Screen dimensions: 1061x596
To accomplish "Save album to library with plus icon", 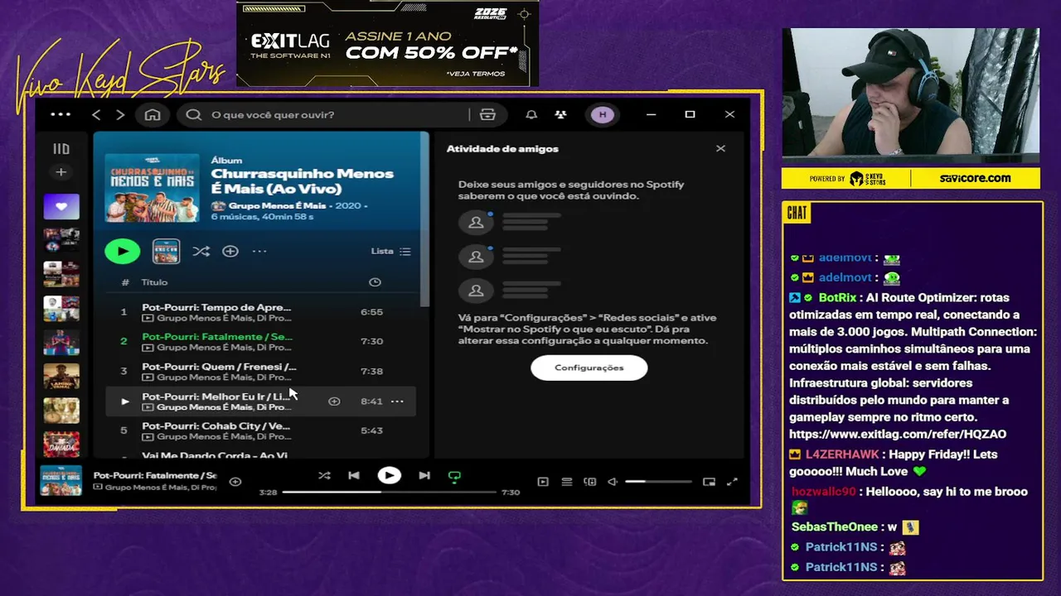I will tap(230, 251).
